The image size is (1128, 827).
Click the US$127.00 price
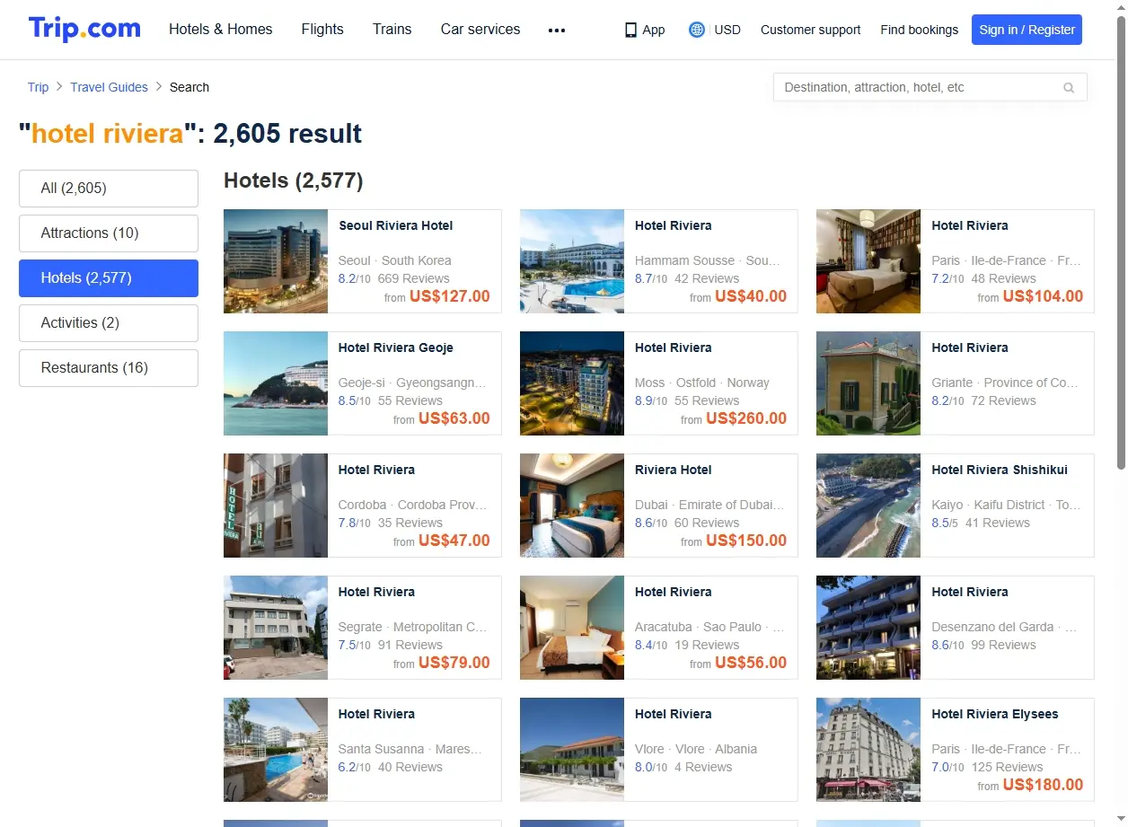pos(449,296)
